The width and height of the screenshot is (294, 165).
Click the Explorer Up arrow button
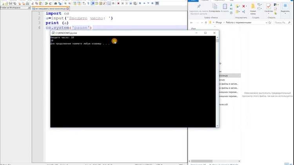coord(206,23)
